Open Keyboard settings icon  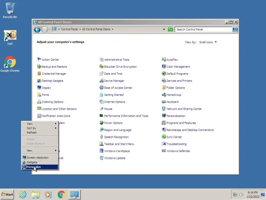point(164,102)
